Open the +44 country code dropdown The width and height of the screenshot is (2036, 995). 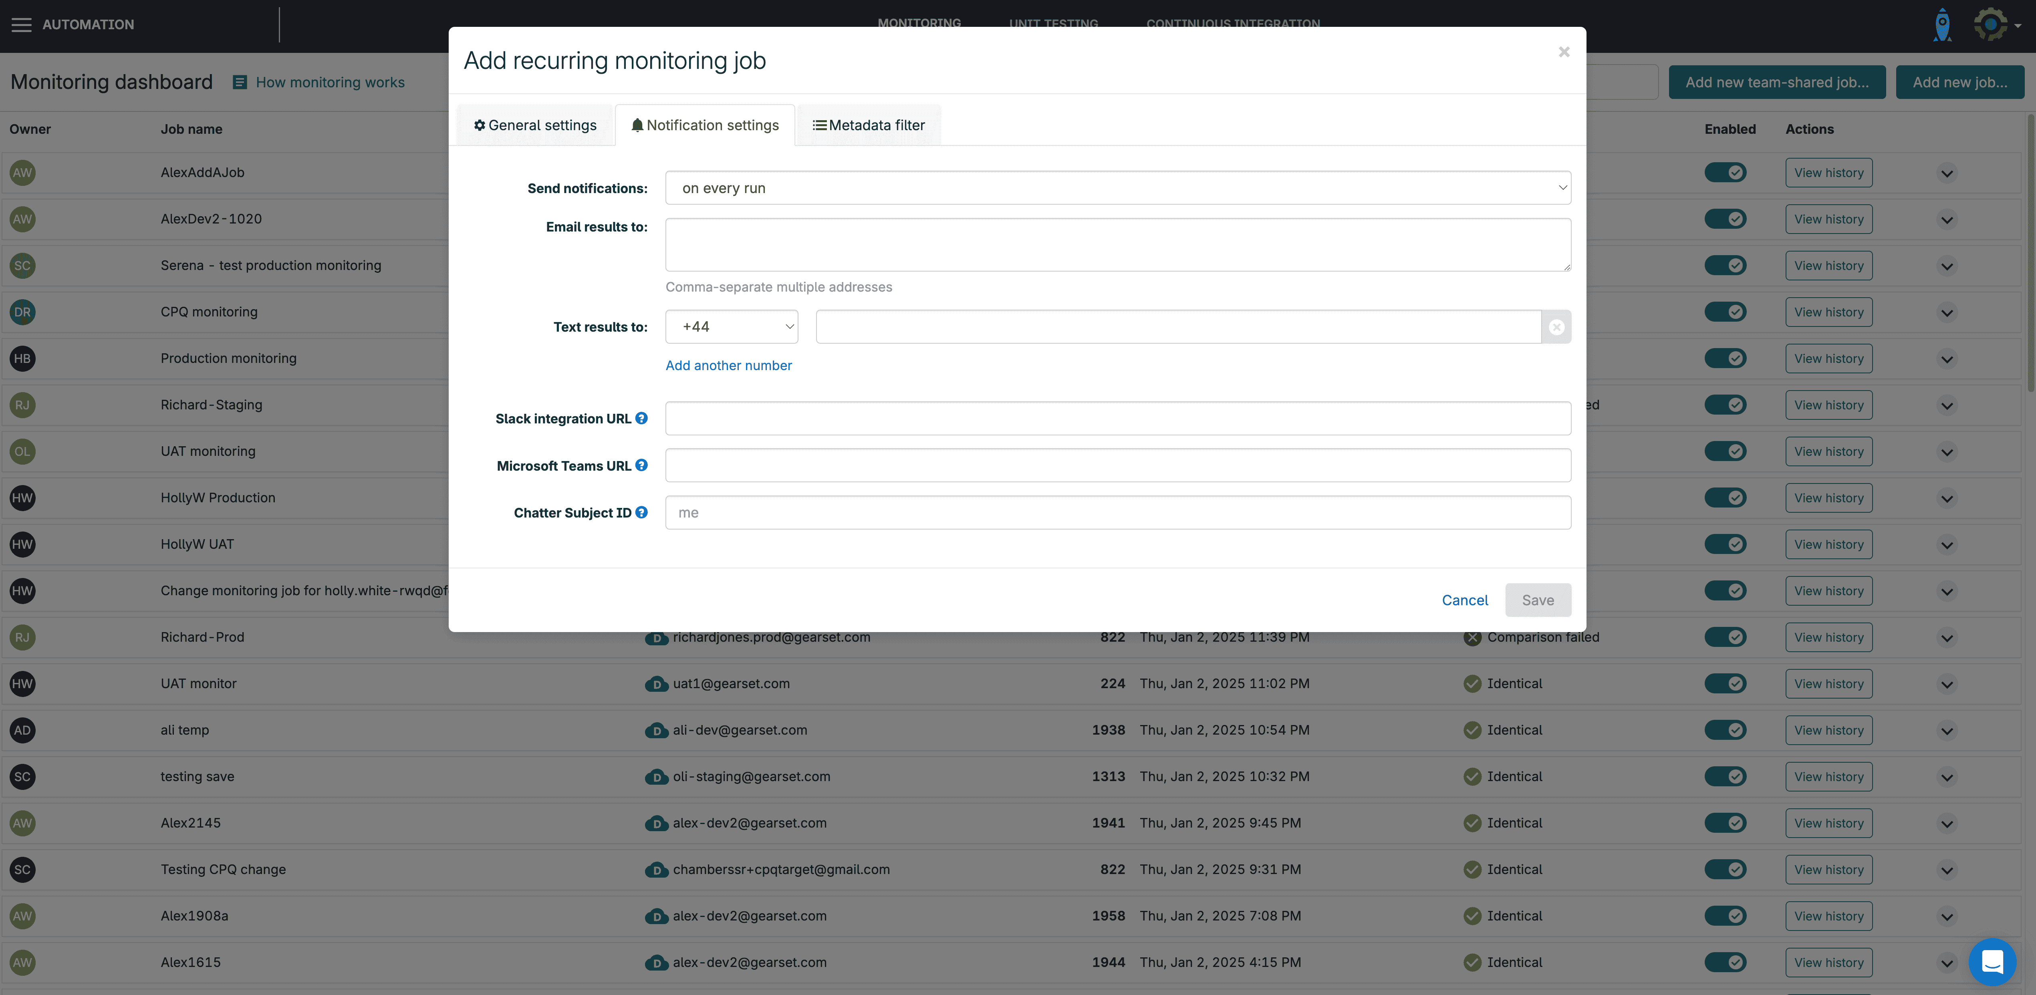[731, 327]
